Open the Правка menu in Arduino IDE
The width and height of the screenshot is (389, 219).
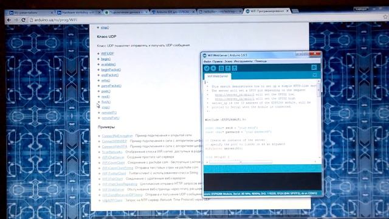tap(218, 61)
